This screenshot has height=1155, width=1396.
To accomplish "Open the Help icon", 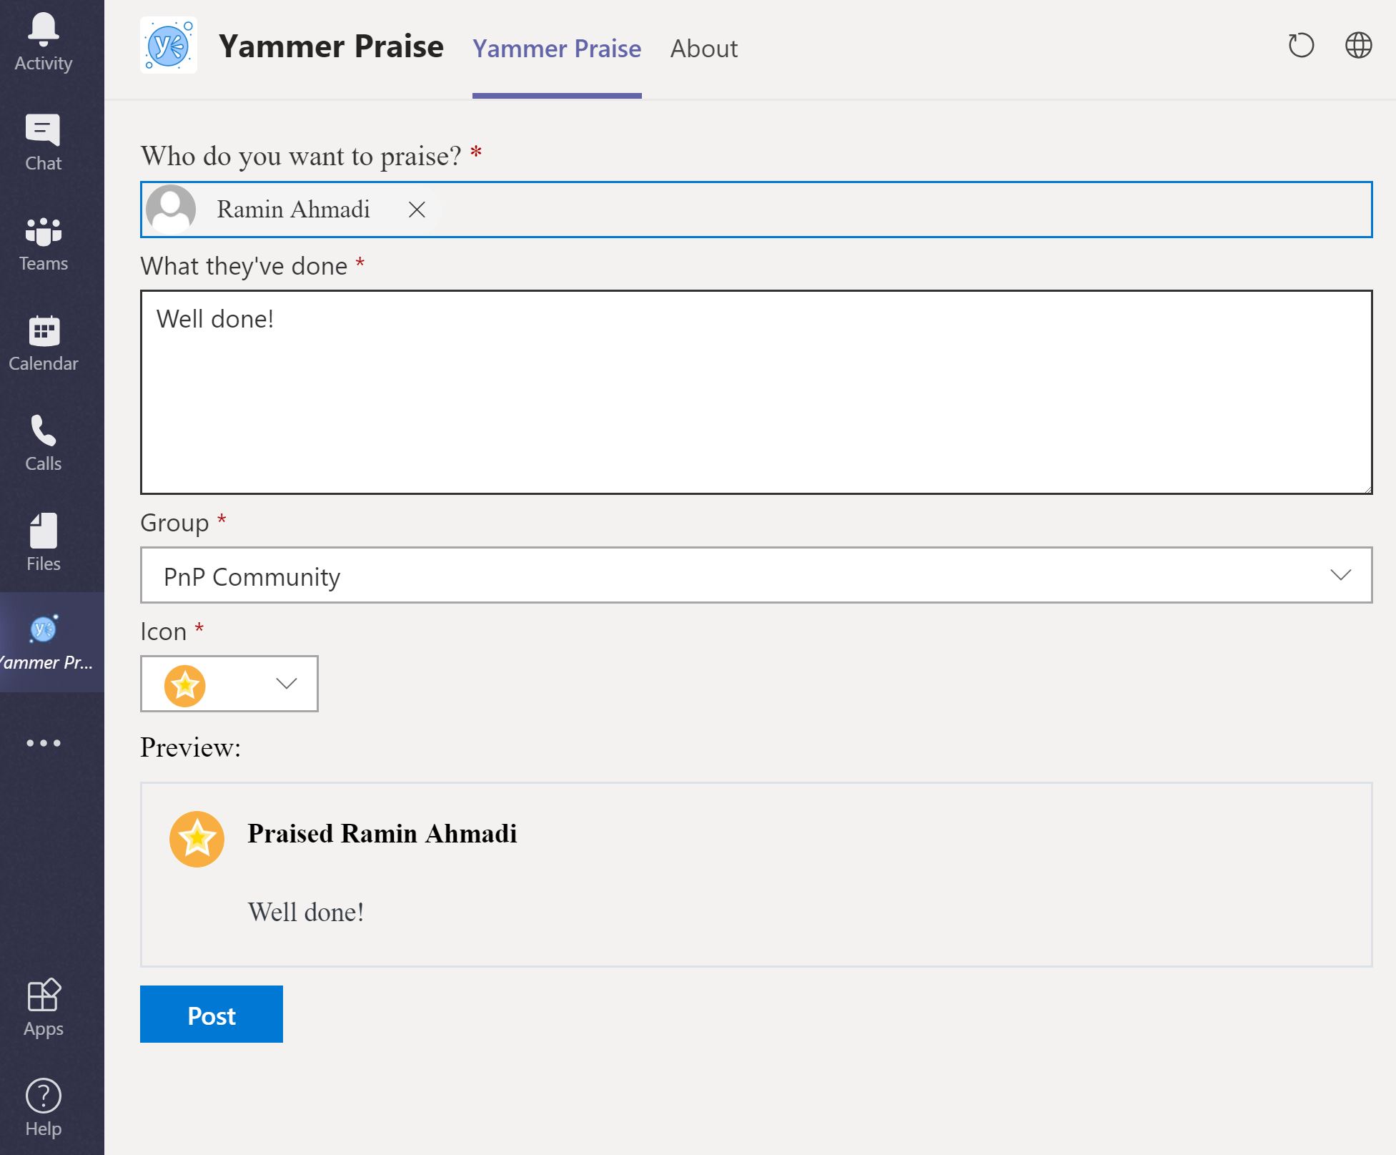I will coord(43,1109).
